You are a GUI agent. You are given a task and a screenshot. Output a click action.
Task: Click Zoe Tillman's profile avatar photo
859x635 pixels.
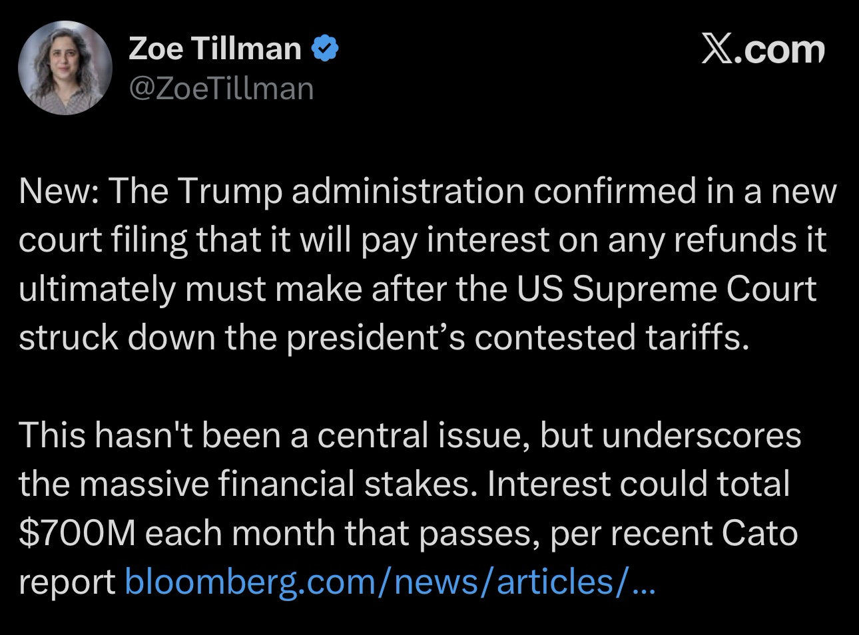65,69
